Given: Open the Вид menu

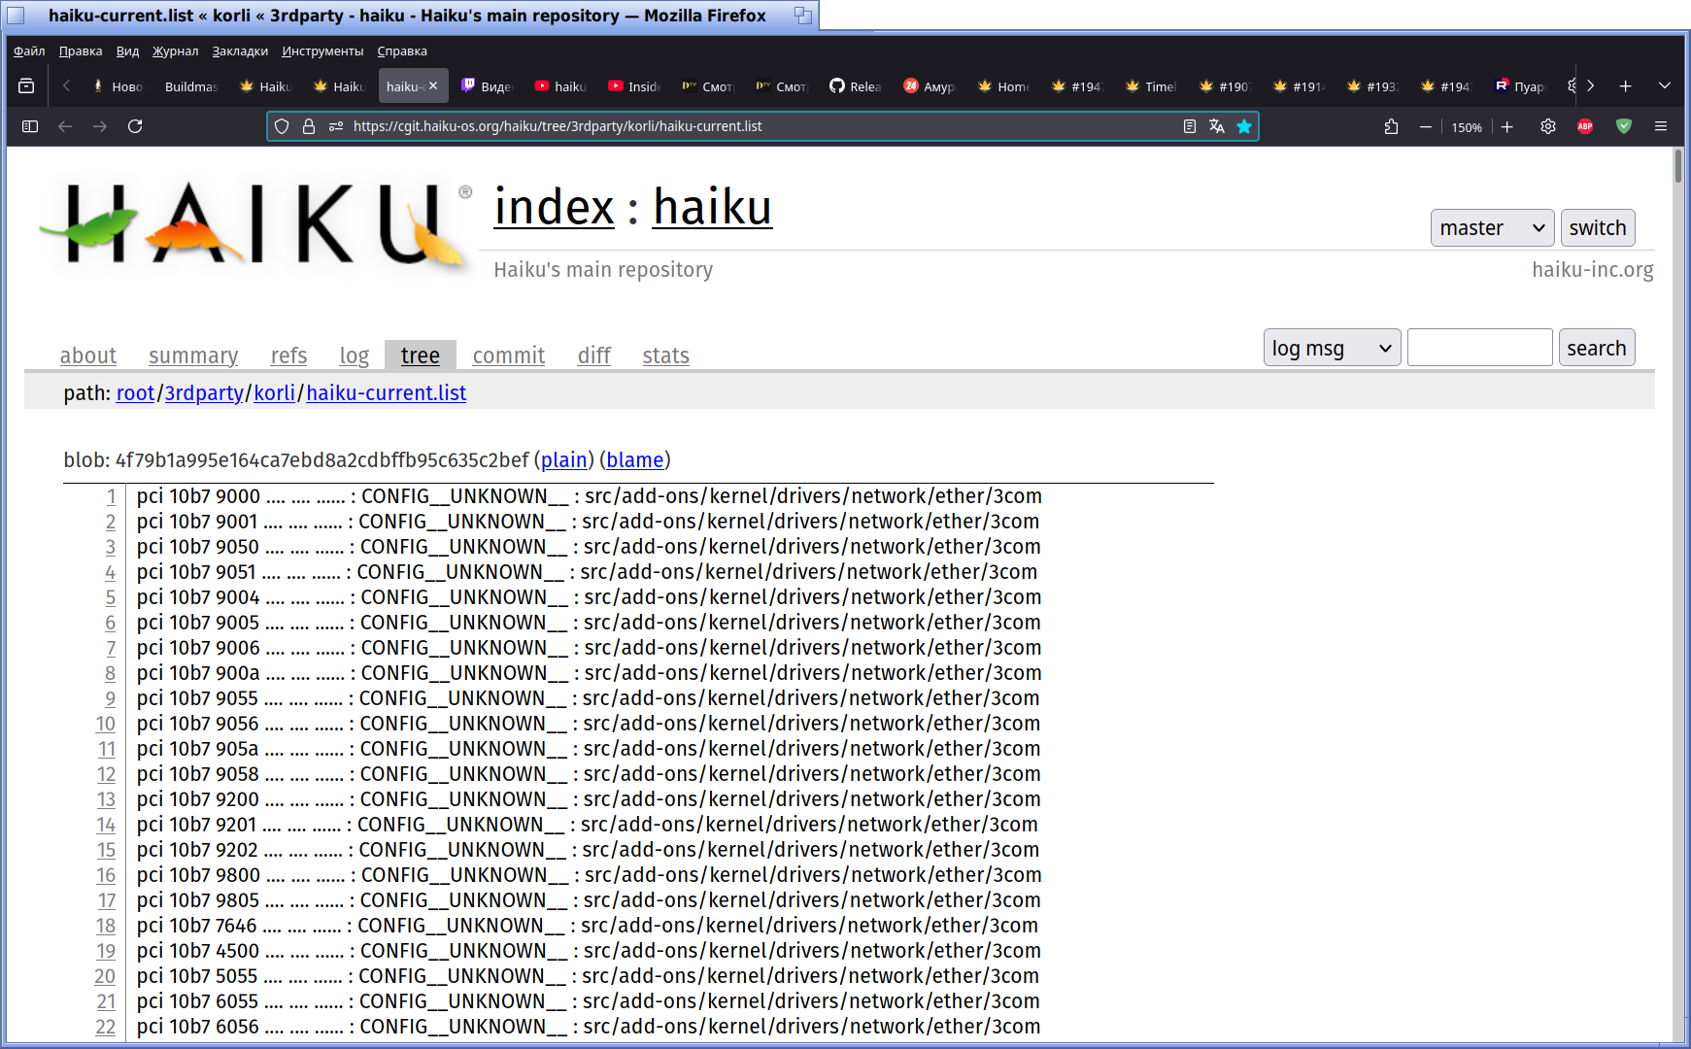Looking at the screenshot, I should [x=127, y=51].
